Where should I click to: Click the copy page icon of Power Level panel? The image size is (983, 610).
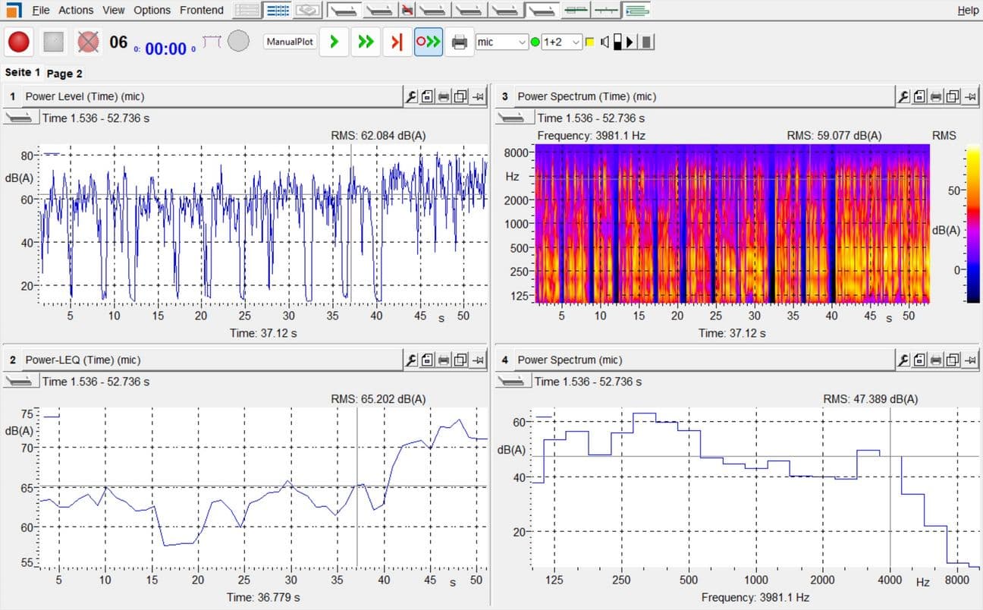(x=427, y=96)
